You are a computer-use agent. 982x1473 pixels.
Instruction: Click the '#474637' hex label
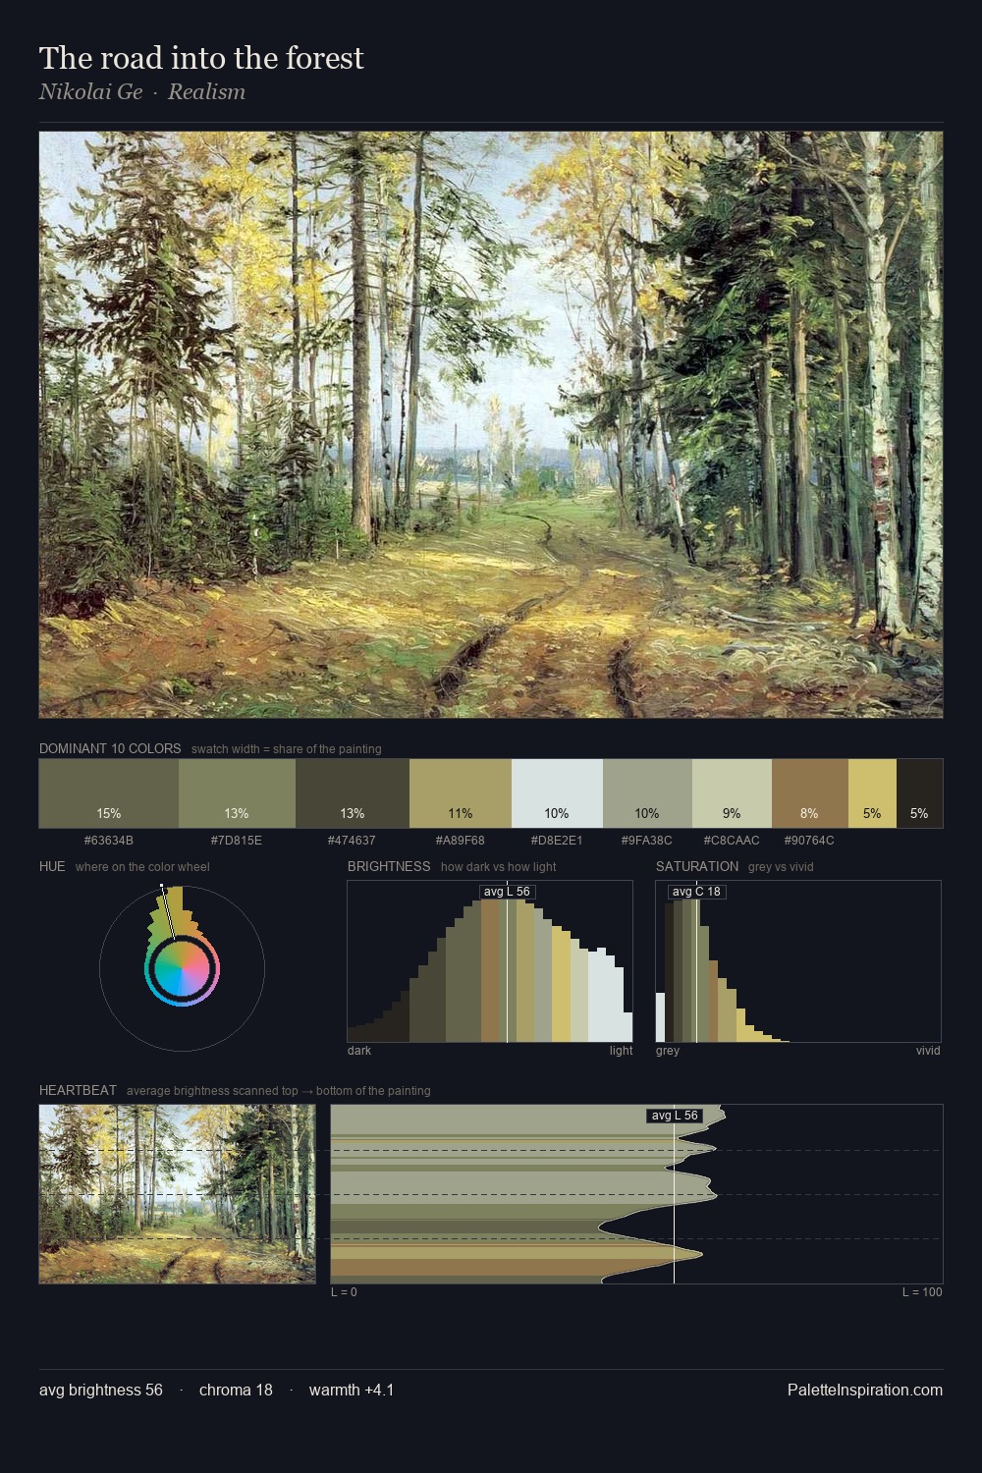(x=352, y=841)
